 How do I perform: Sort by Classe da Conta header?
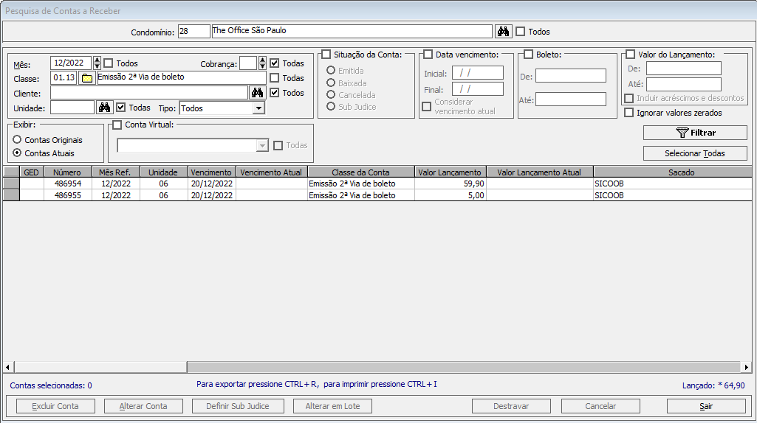pos(360,172)
